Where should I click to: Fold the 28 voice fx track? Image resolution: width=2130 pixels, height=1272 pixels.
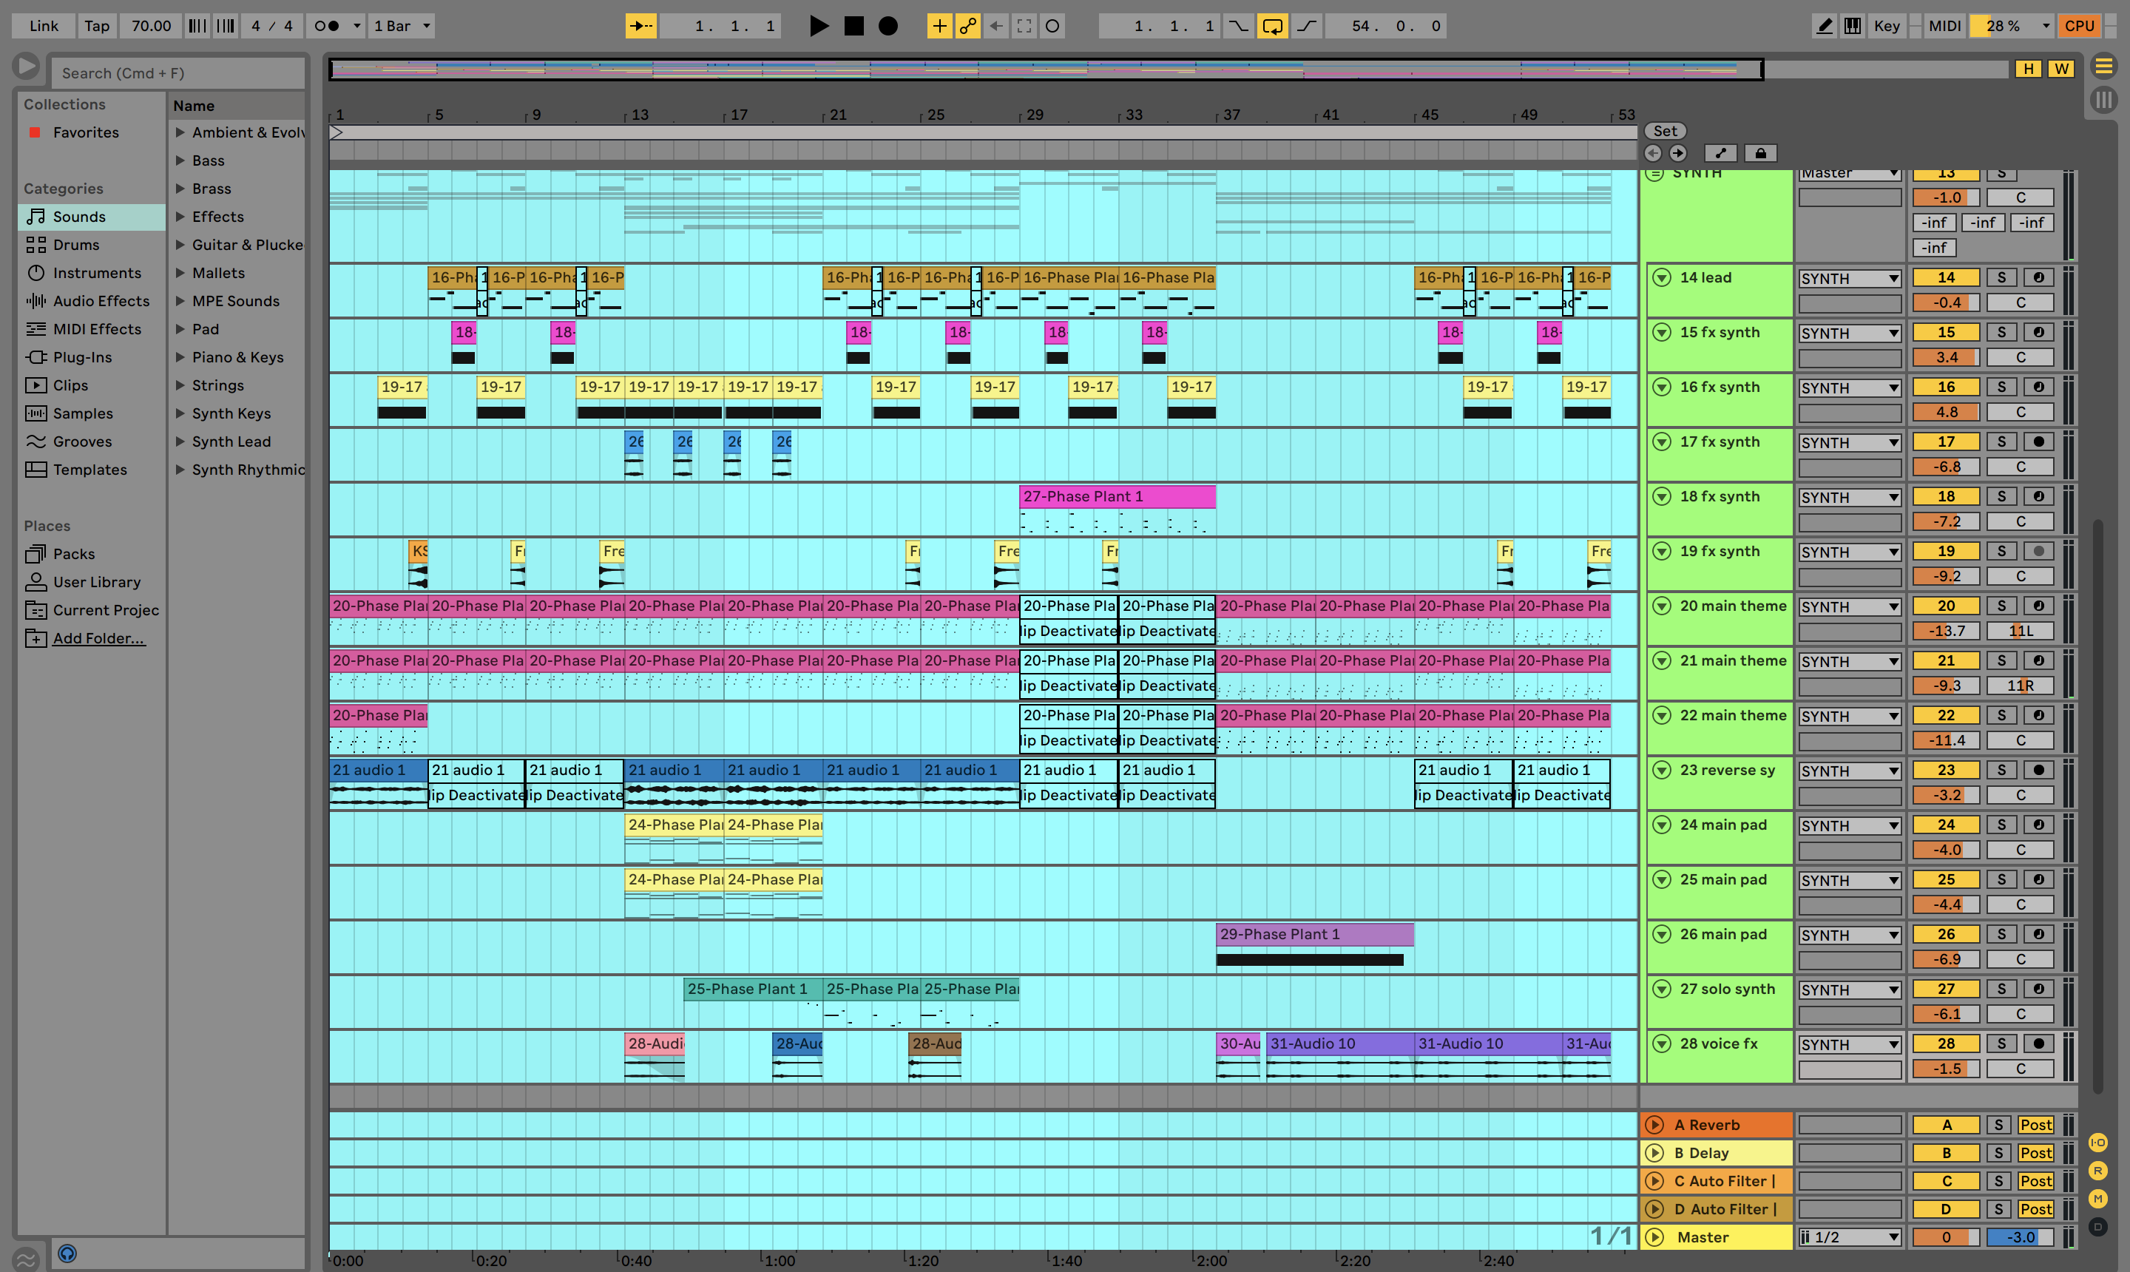pyautogui.click(x=1662, y=1044)
